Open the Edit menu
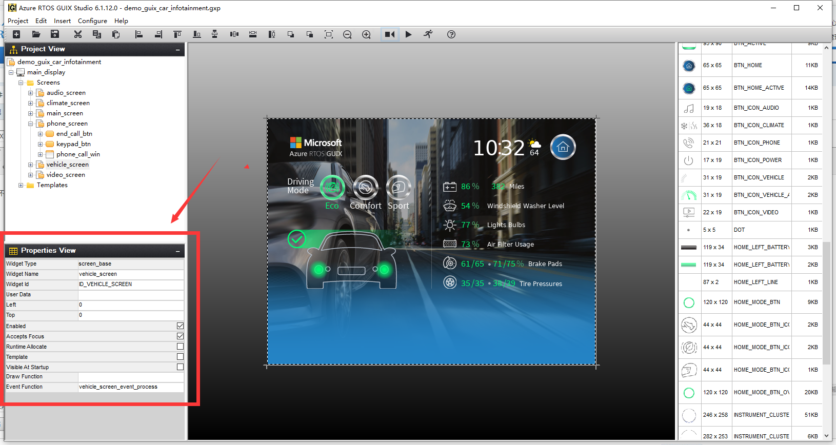Image resolution: width=836 pixels, height=445 pixels. [41, 21]
